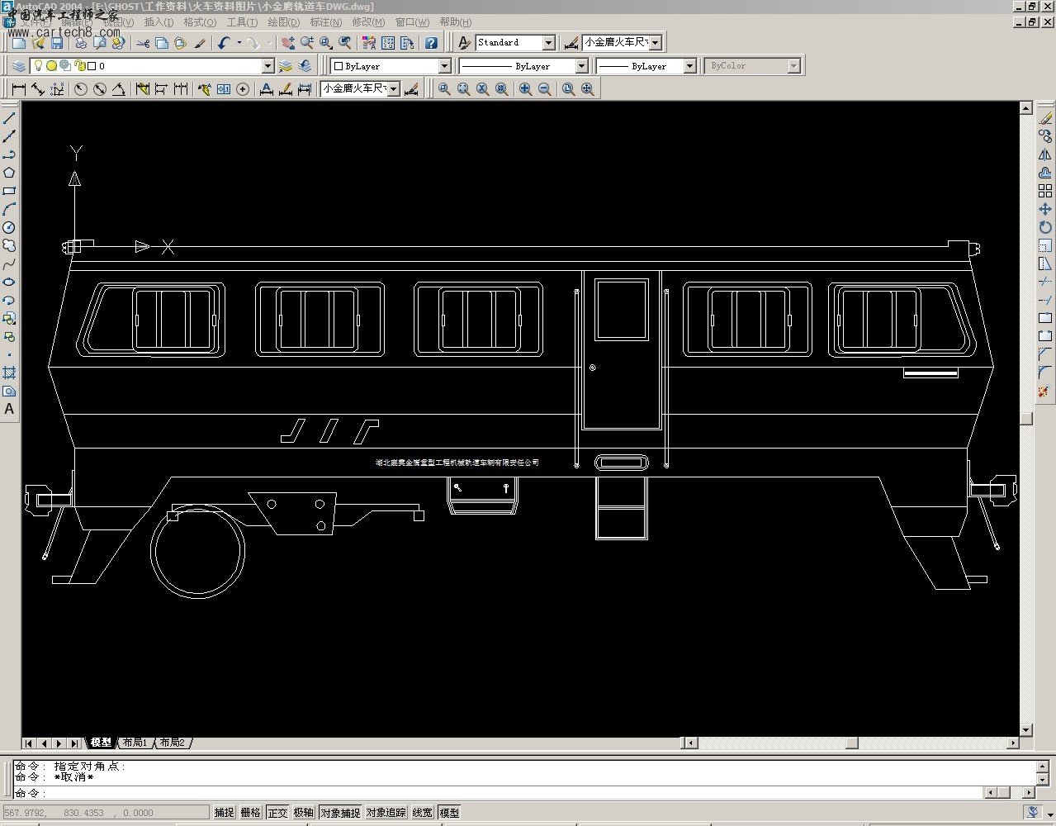Select the Spline drawing tool
Viewport: 1056px width, 826px height.
click(9, 263)
